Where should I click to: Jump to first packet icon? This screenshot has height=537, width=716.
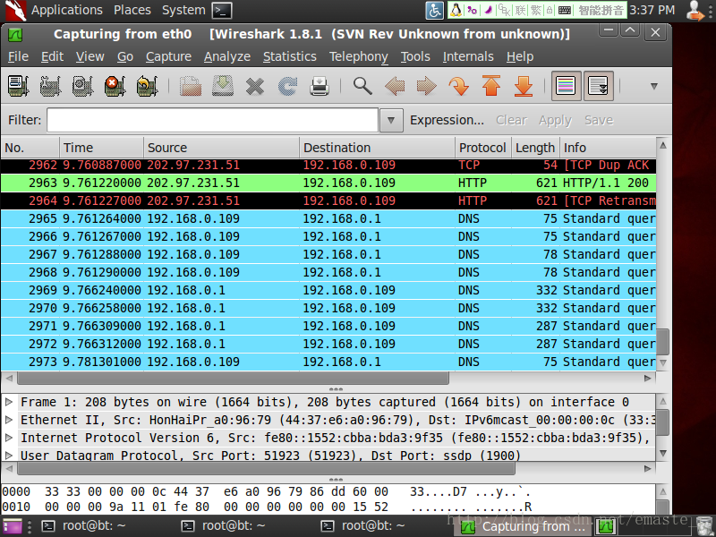[490, 86]
